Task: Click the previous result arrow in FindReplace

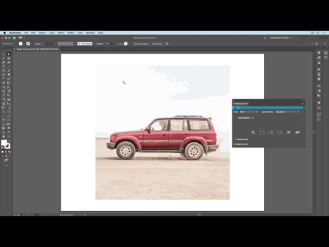Action: tap(298, 112)
